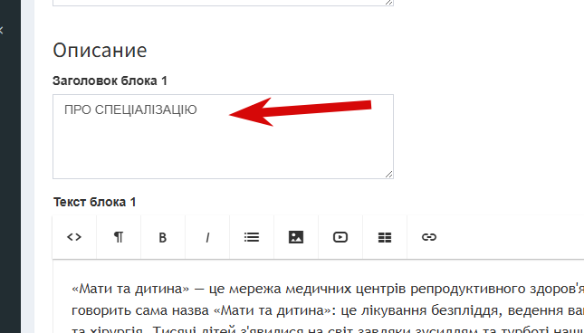This screenshot has width=584, height=333.
Task: Insert a video into text block
Action: [x=340, y=237]
